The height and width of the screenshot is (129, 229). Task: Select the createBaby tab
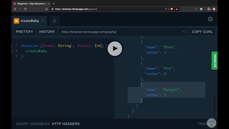[29, 21]
